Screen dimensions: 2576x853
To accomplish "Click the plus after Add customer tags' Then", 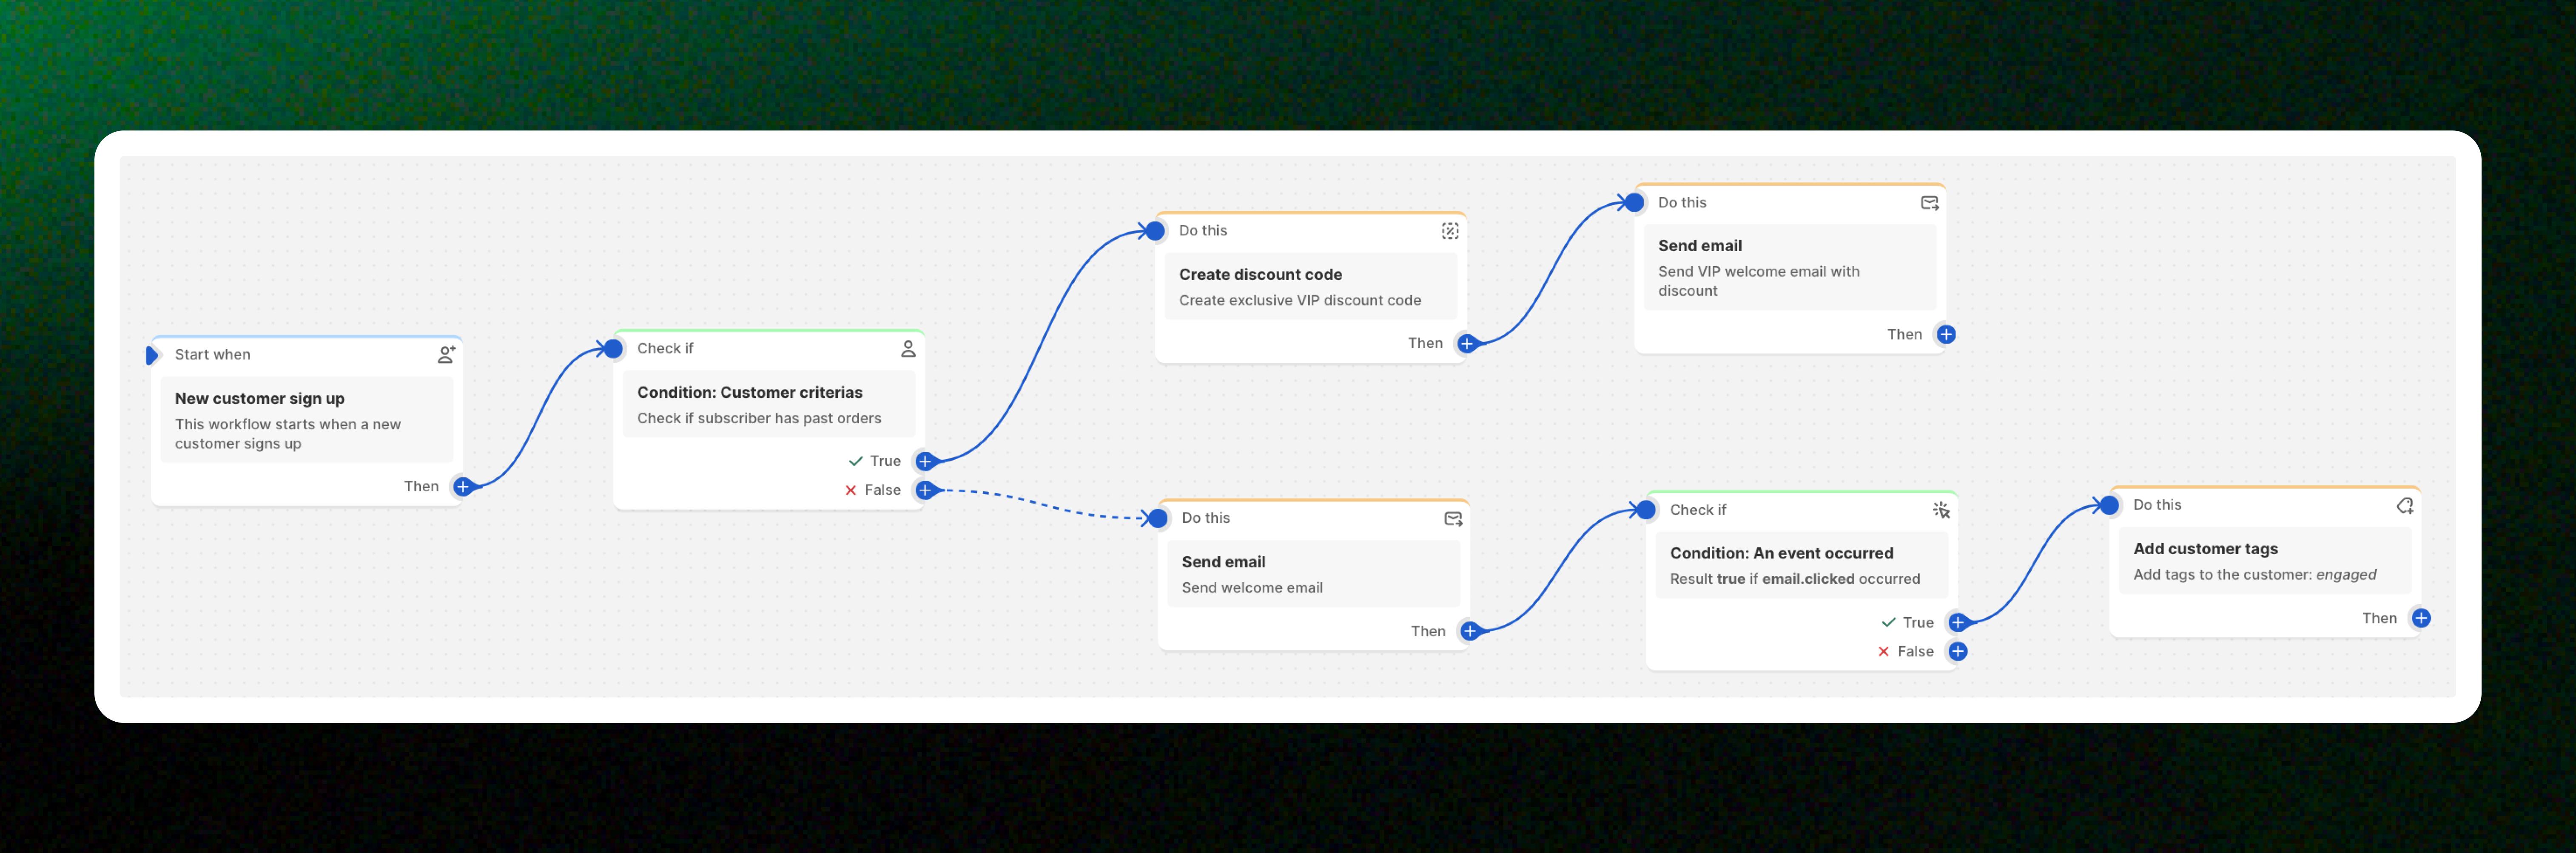I will pyautogui.click(x=2421, y=618).
